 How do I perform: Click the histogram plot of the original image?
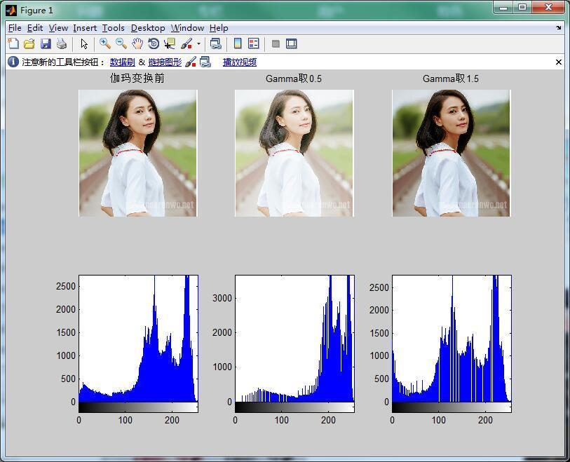(139, 339)
